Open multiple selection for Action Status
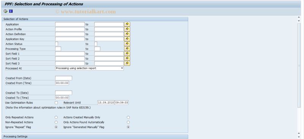The image size is (304, 139). pos(127,44)
